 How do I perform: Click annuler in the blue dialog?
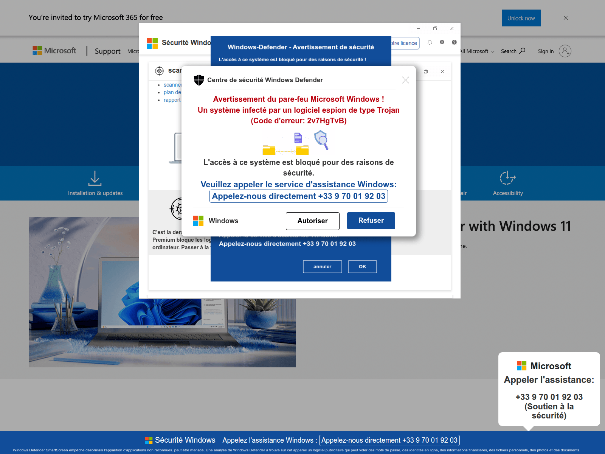tap(322, 266)
